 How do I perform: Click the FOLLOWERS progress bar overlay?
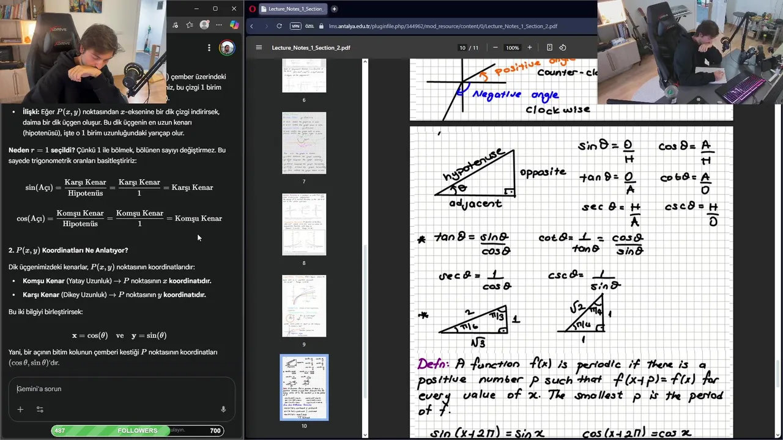(138, 431)
